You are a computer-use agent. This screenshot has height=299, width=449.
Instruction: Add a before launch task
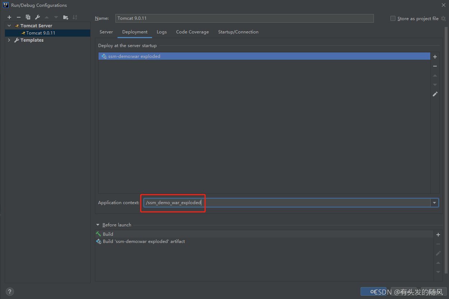pyautogui.click(x=438, y=235)
